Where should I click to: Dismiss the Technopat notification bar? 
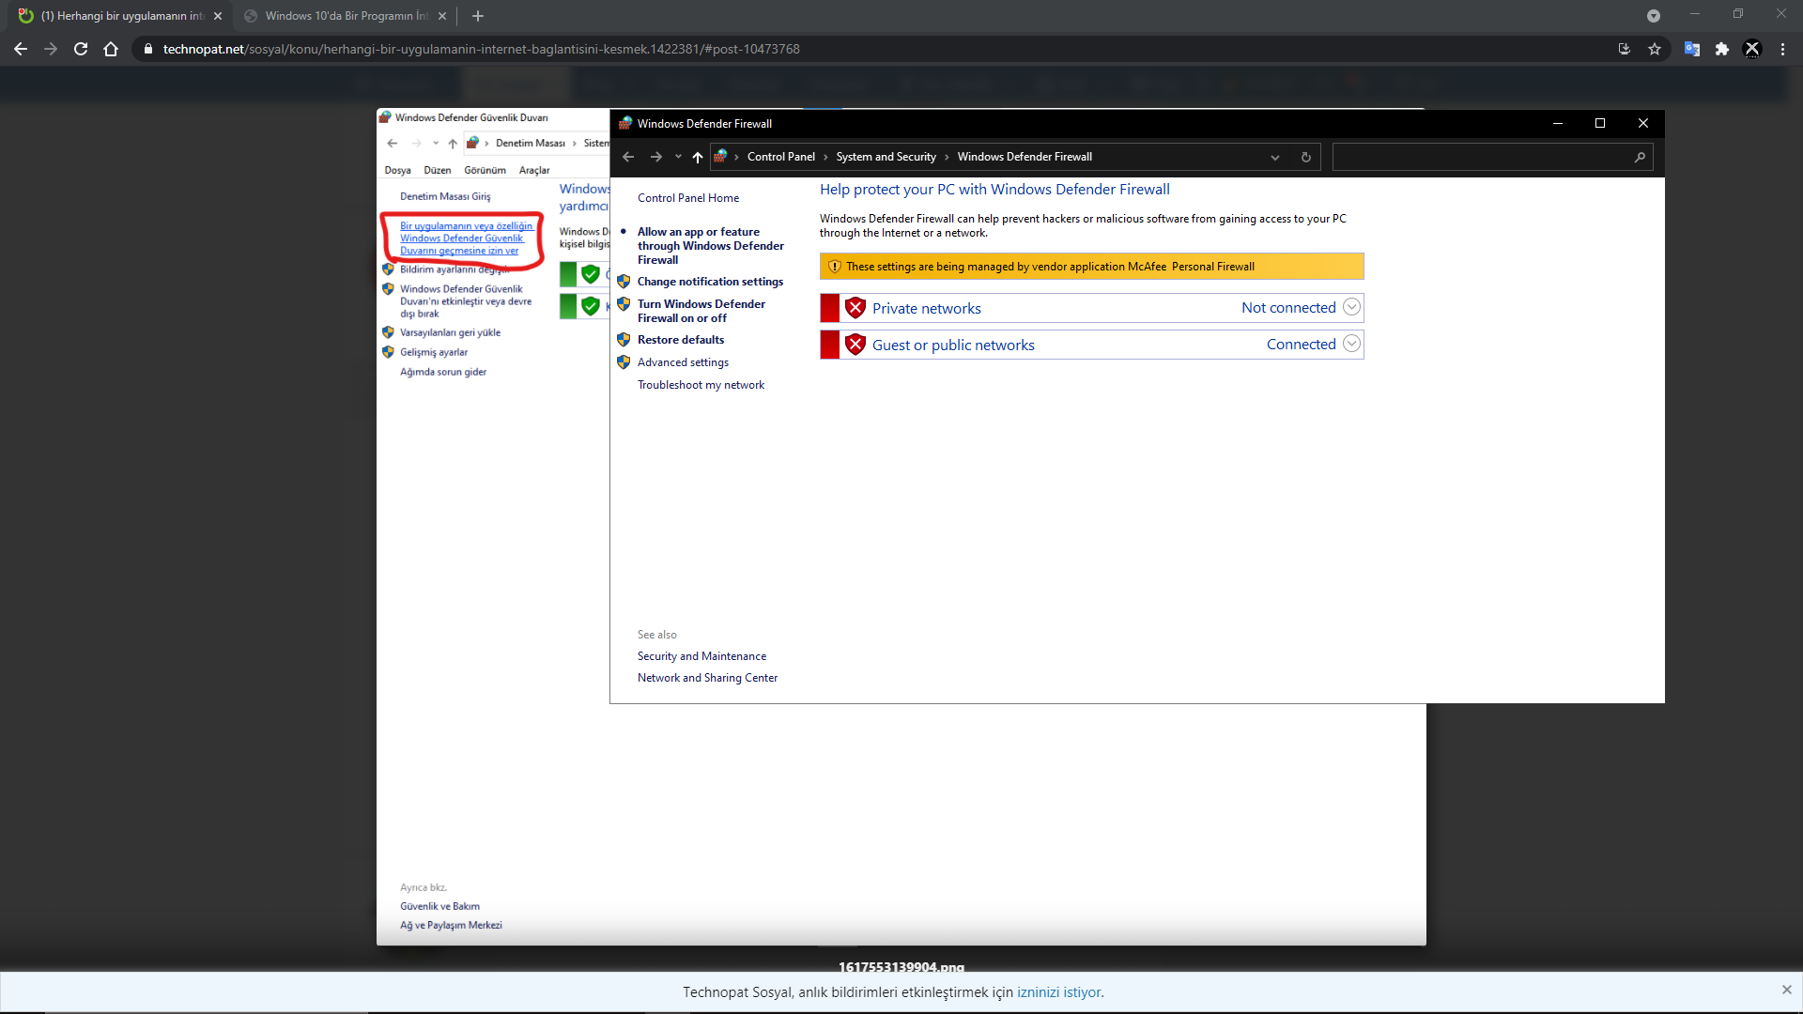click(1786, 990)
